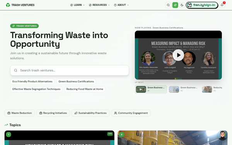Click the fren.ly/sign-in button

click(x=202, y=5)
